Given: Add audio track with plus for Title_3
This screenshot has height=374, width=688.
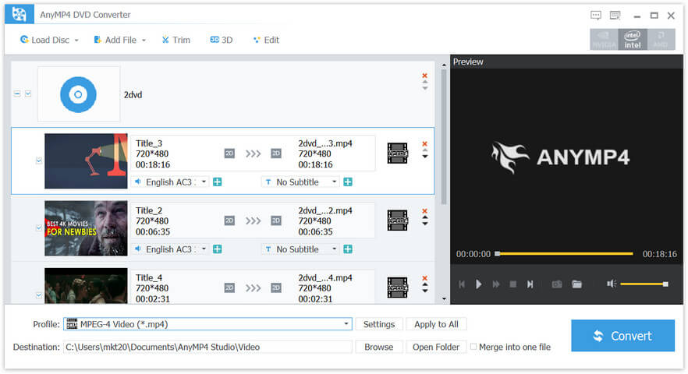Looking at the screenshot, I should pyautogui.click(x=218, y=182).
